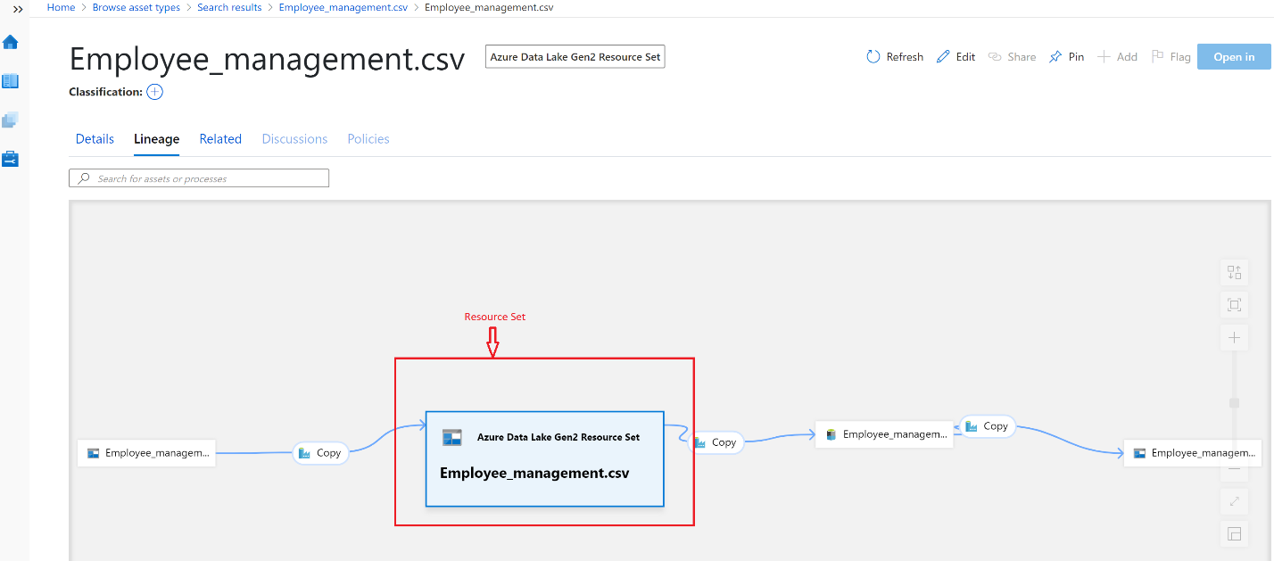Switch to the Details tab
The width and height of the screenshot is (1274, 561).
click(x=95, y=139)
